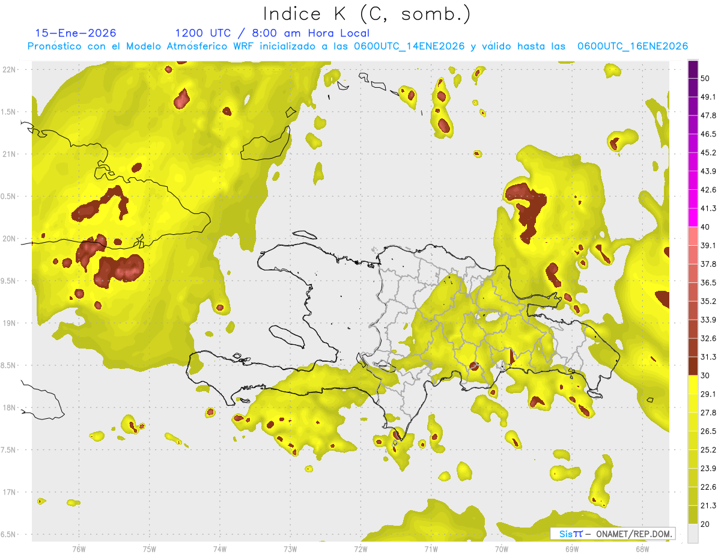Click the 70W longitude label

(x=502, y=549)
